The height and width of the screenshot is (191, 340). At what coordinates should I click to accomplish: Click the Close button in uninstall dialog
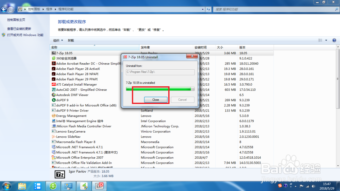pos(155,100)
